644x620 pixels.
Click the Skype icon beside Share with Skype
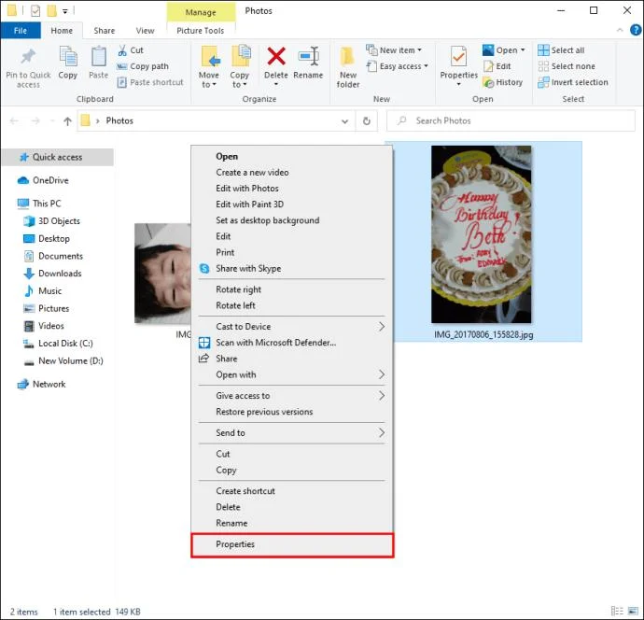click(x=204, y=268)
